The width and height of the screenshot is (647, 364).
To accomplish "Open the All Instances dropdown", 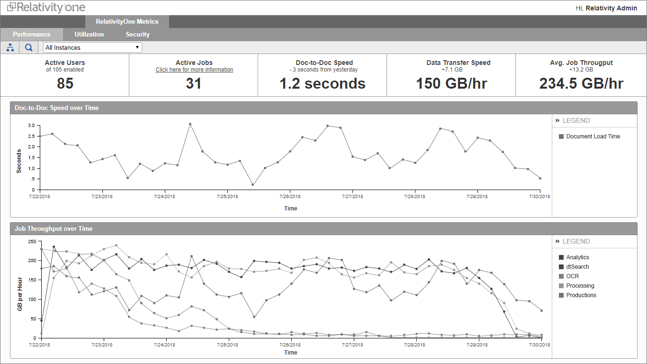I will click(92, 47).
